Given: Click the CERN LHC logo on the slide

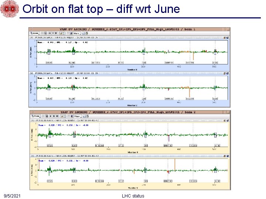Looking at the screenshot, I should coord(10,9).
